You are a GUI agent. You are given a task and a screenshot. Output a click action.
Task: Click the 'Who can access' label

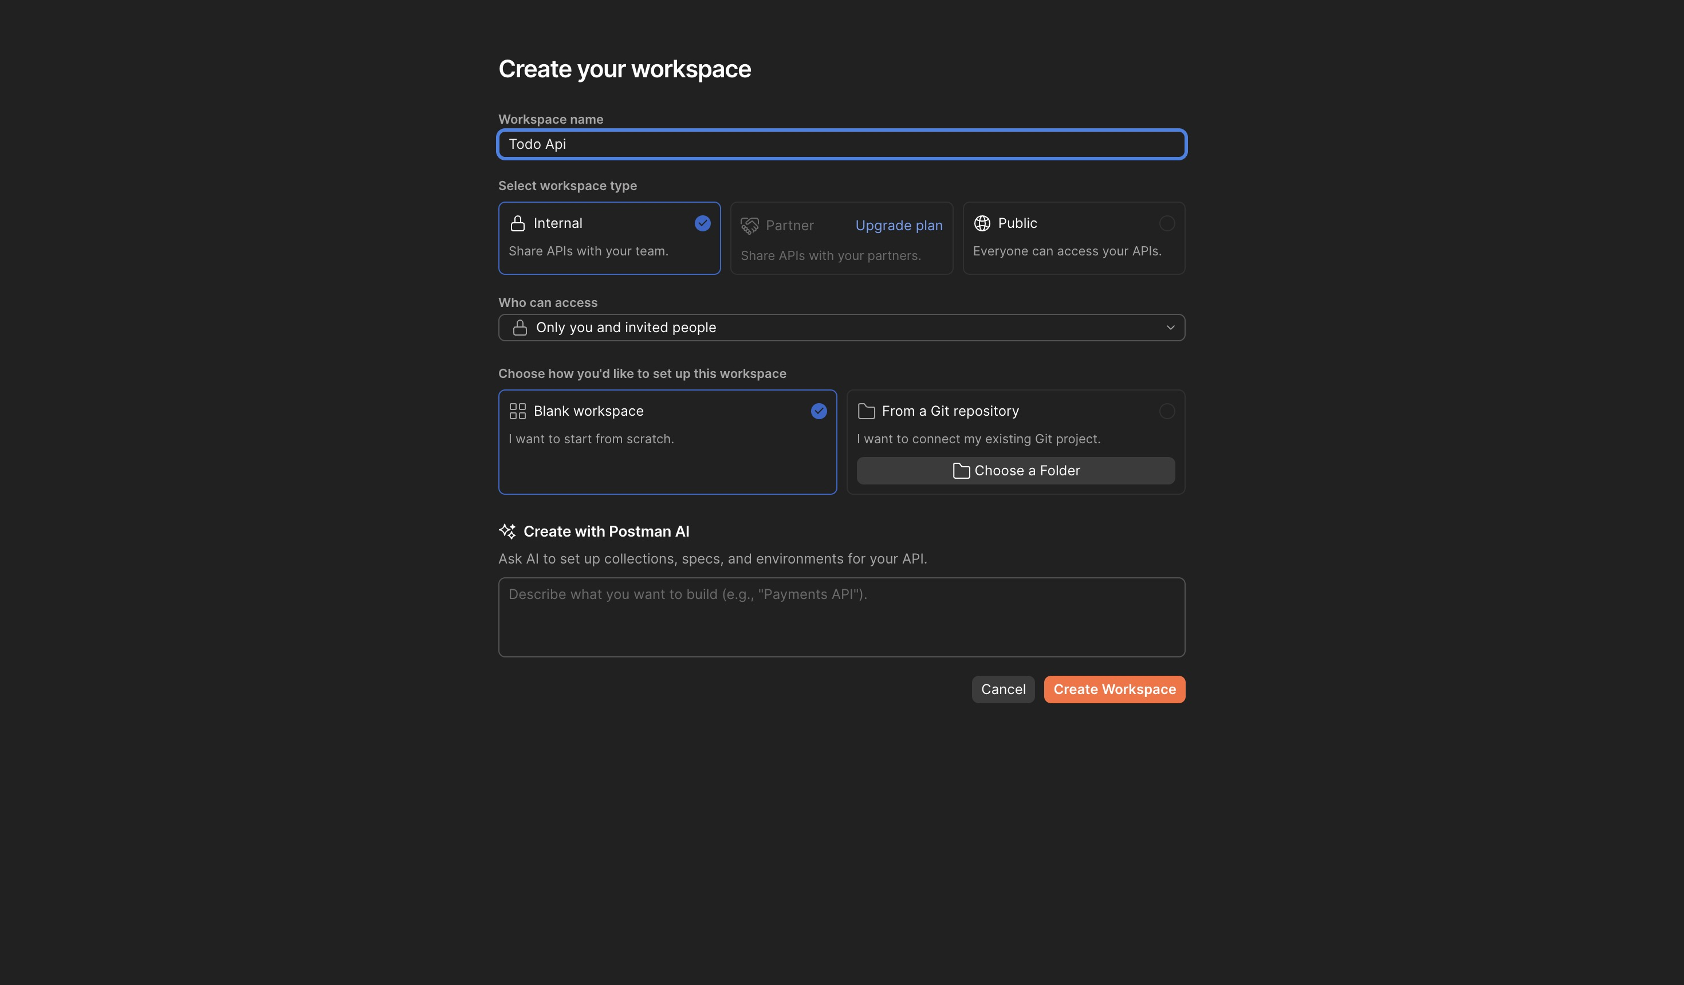tap(548, 303)
